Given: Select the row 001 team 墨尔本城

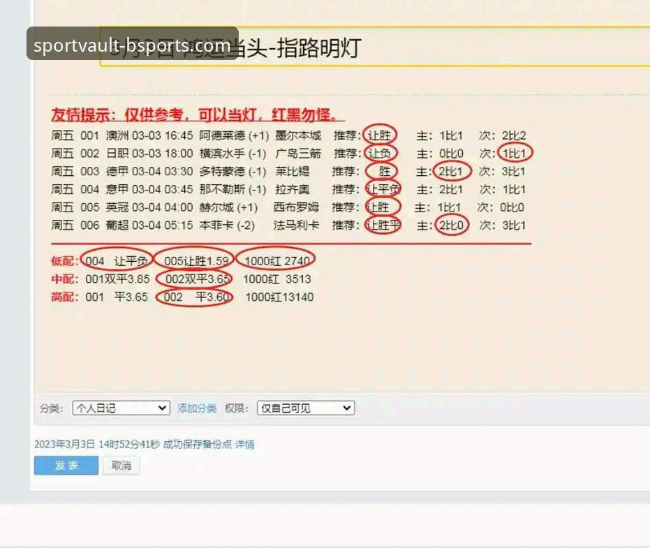Looking at the screenshot, I should coord(298,135).
